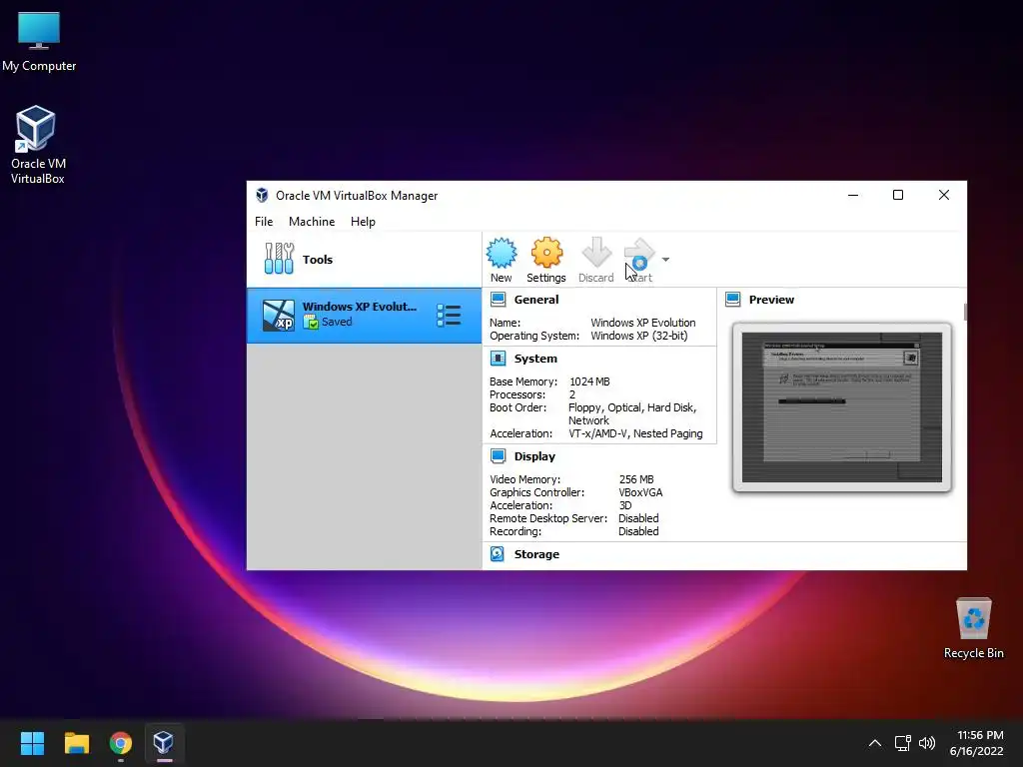The width and height of the screenshot is (1023, 767).
Task: Start the VM with Start arrow
Action: pyautogui.click(x=639, y=255)
